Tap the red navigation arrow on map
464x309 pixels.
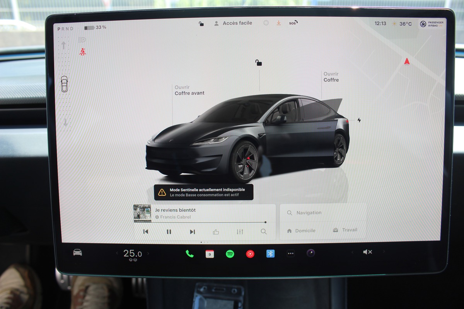click(406, 61)
